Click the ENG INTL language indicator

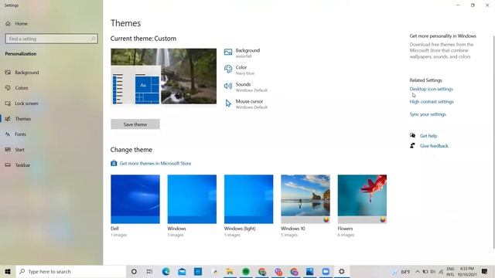point(450,272)
